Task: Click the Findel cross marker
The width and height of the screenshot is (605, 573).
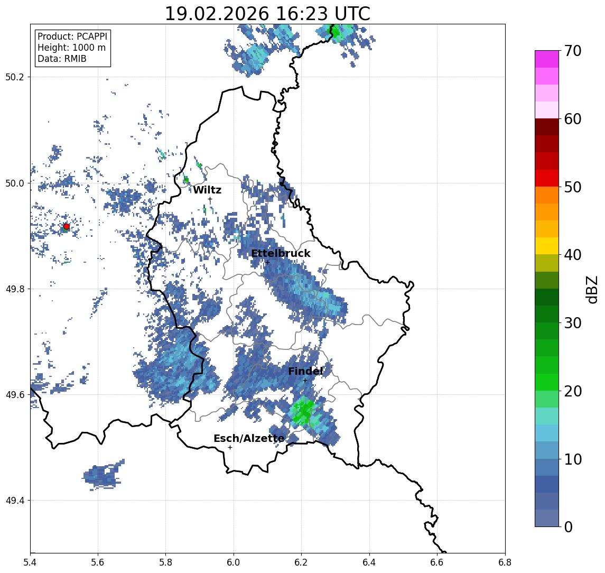Action: [x=305, y=381]
